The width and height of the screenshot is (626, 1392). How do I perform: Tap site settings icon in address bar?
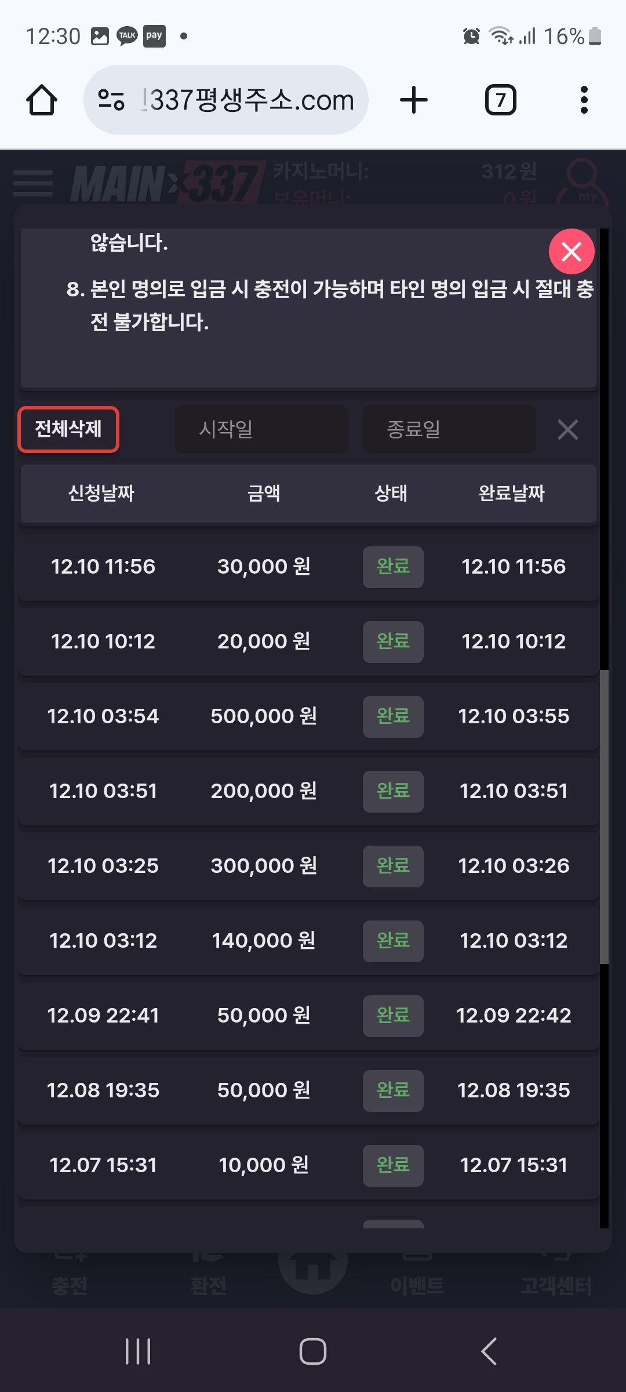[x=111, y=100]
